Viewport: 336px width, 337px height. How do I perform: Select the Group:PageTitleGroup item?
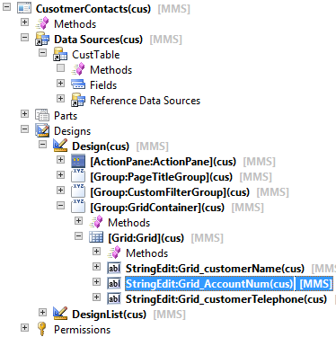[162, 177]
